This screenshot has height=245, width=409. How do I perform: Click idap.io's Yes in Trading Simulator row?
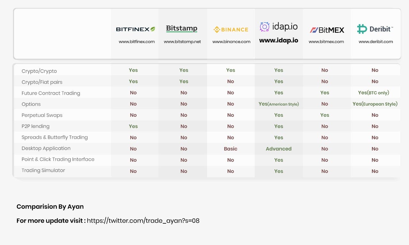(279, 171)
